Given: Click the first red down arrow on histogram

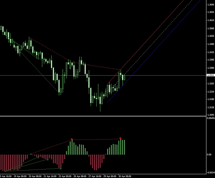Looking at the screenshot, I should point(72,139).
